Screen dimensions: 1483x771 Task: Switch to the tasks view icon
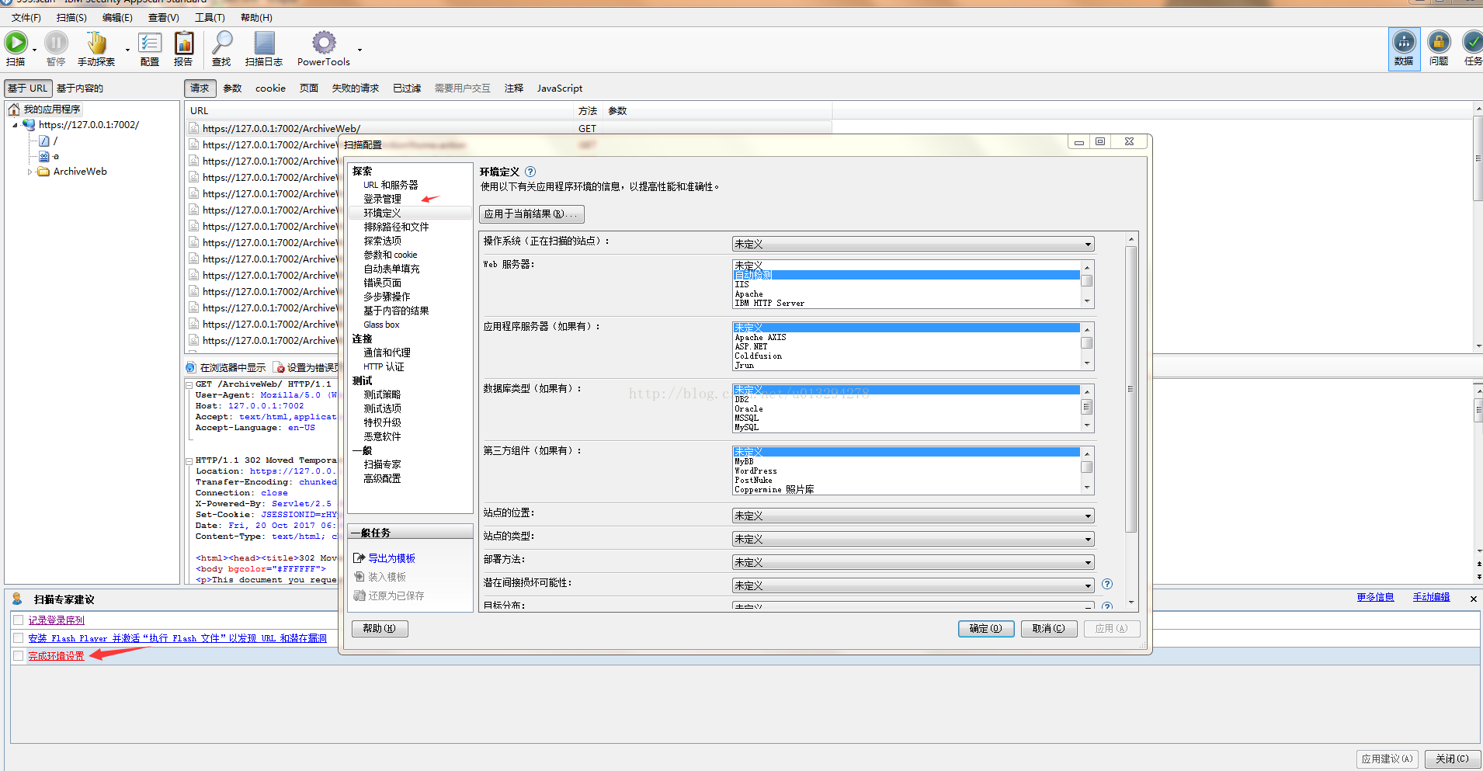pos(1472,42)
